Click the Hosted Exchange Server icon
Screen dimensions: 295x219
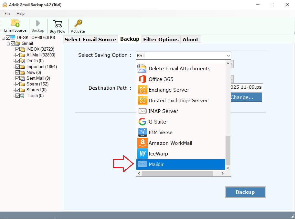pyautogui.click(x=142, y=101)
